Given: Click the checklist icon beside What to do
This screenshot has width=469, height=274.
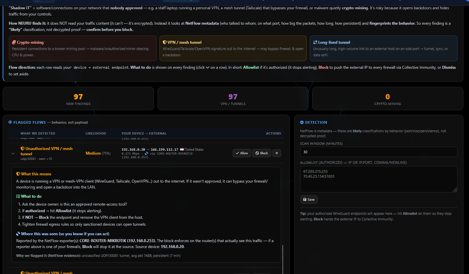Looking at the screenshot, I should pyautogui.click(x=18, y=196).
